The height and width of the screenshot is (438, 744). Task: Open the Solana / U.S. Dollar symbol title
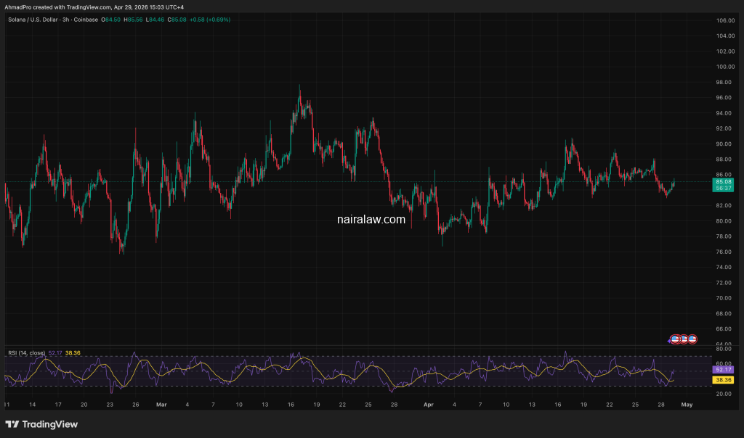coord(33,20)
